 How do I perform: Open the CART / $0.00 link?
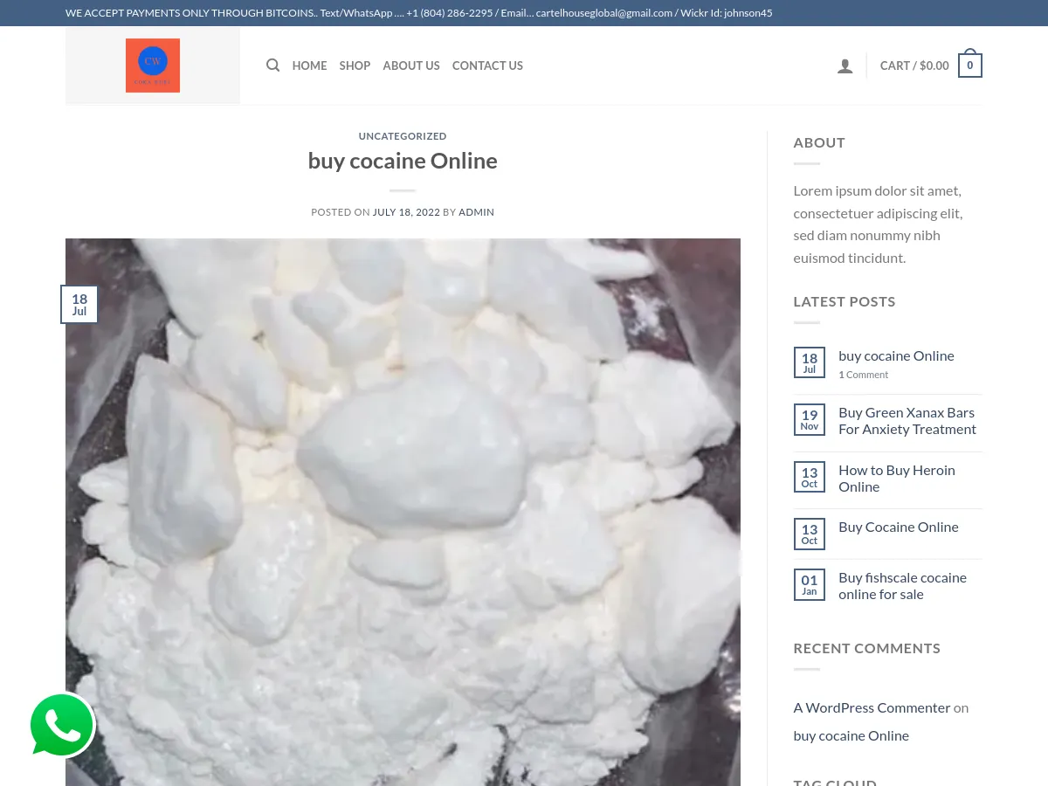(x=914, y=65)
